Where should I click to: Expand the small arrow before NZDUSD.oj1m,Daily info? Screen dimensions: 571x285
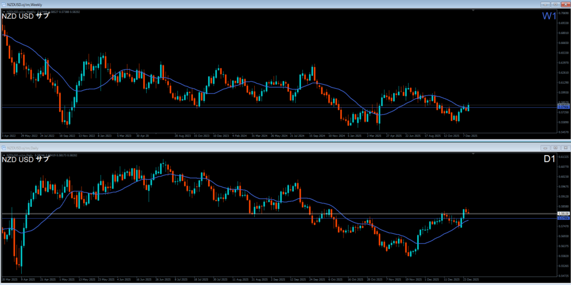(x=4, y=154)
